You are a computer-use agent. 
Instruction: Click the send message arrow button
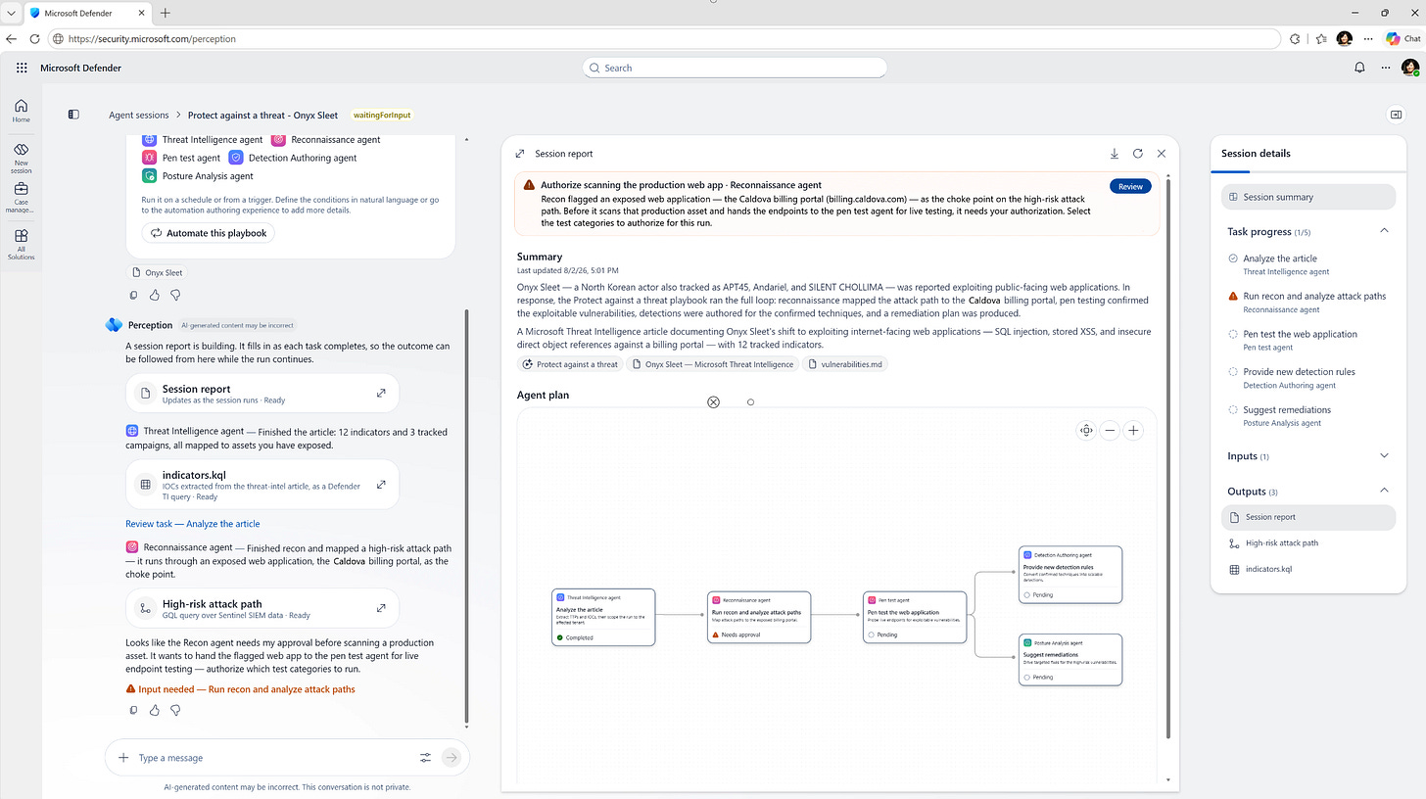tap(451, 758)
